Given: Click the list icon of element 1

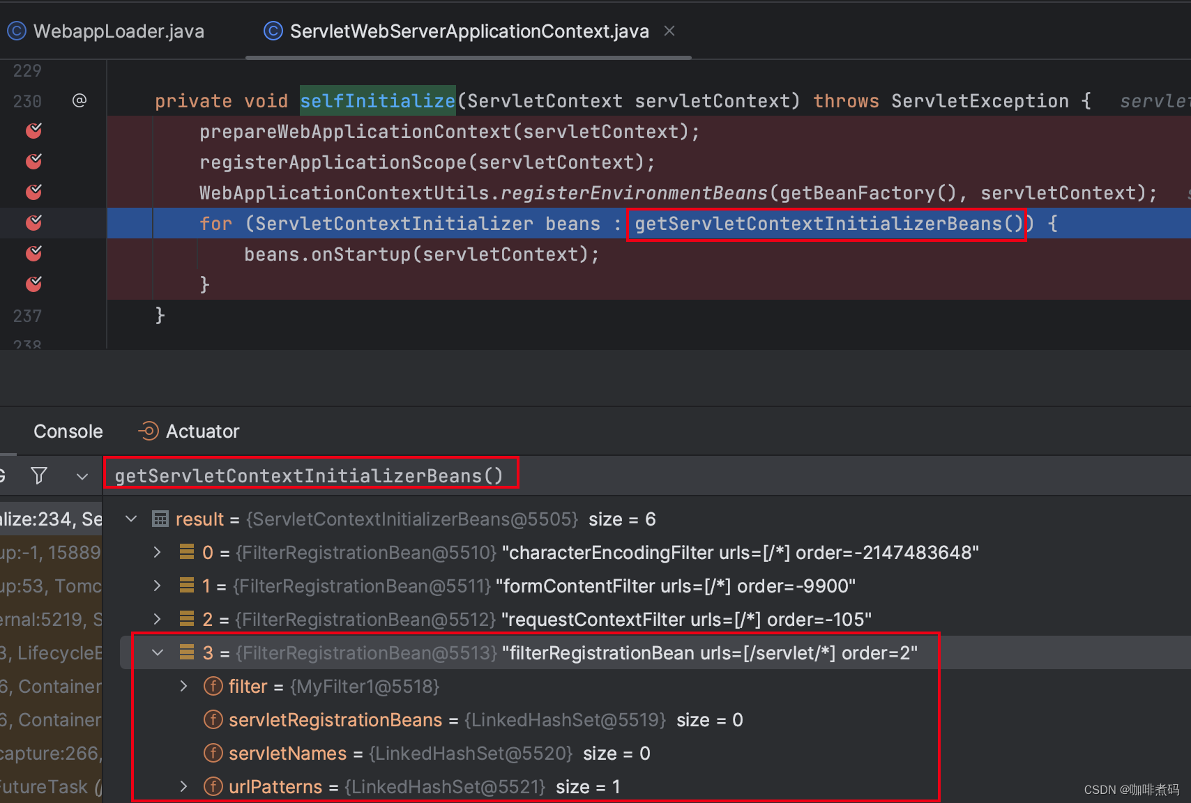Looking at the screenshot, I should click(x=186, y=586).
